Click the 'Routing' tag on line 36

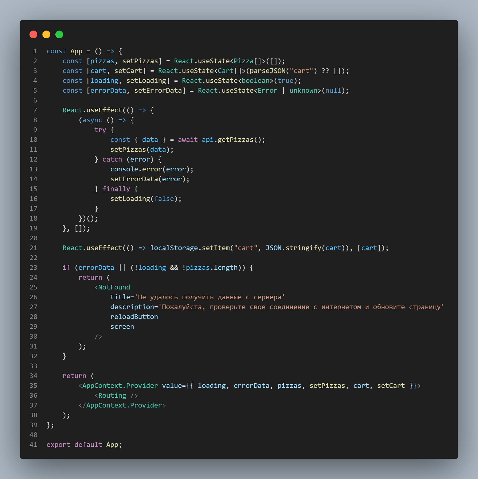[x=112, y=396]
